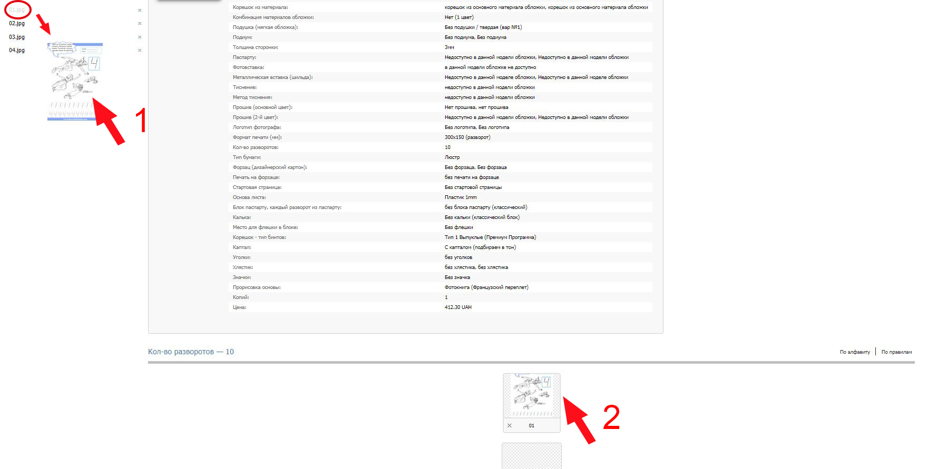Image resolution: width=927 pixels, height=469 pixels.
Task: Pick 04.jpg in the file list
Action: tap(17, 51)
